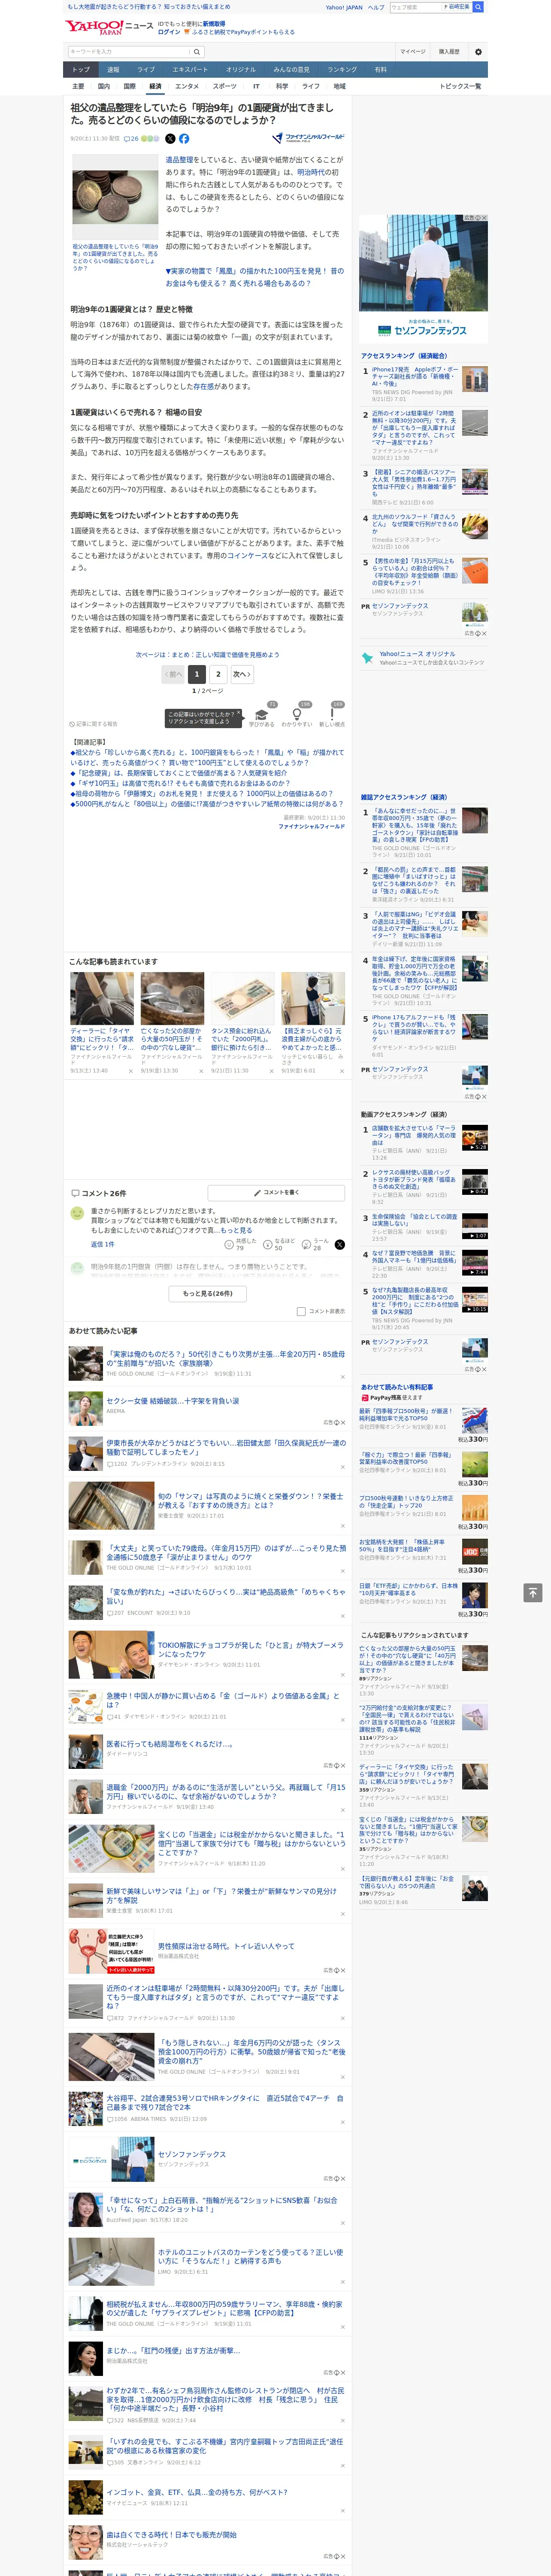Open the related link about 伊藤博文 1000円札
The height and width of the screenshot is (2576, 551).
[203, 794]
